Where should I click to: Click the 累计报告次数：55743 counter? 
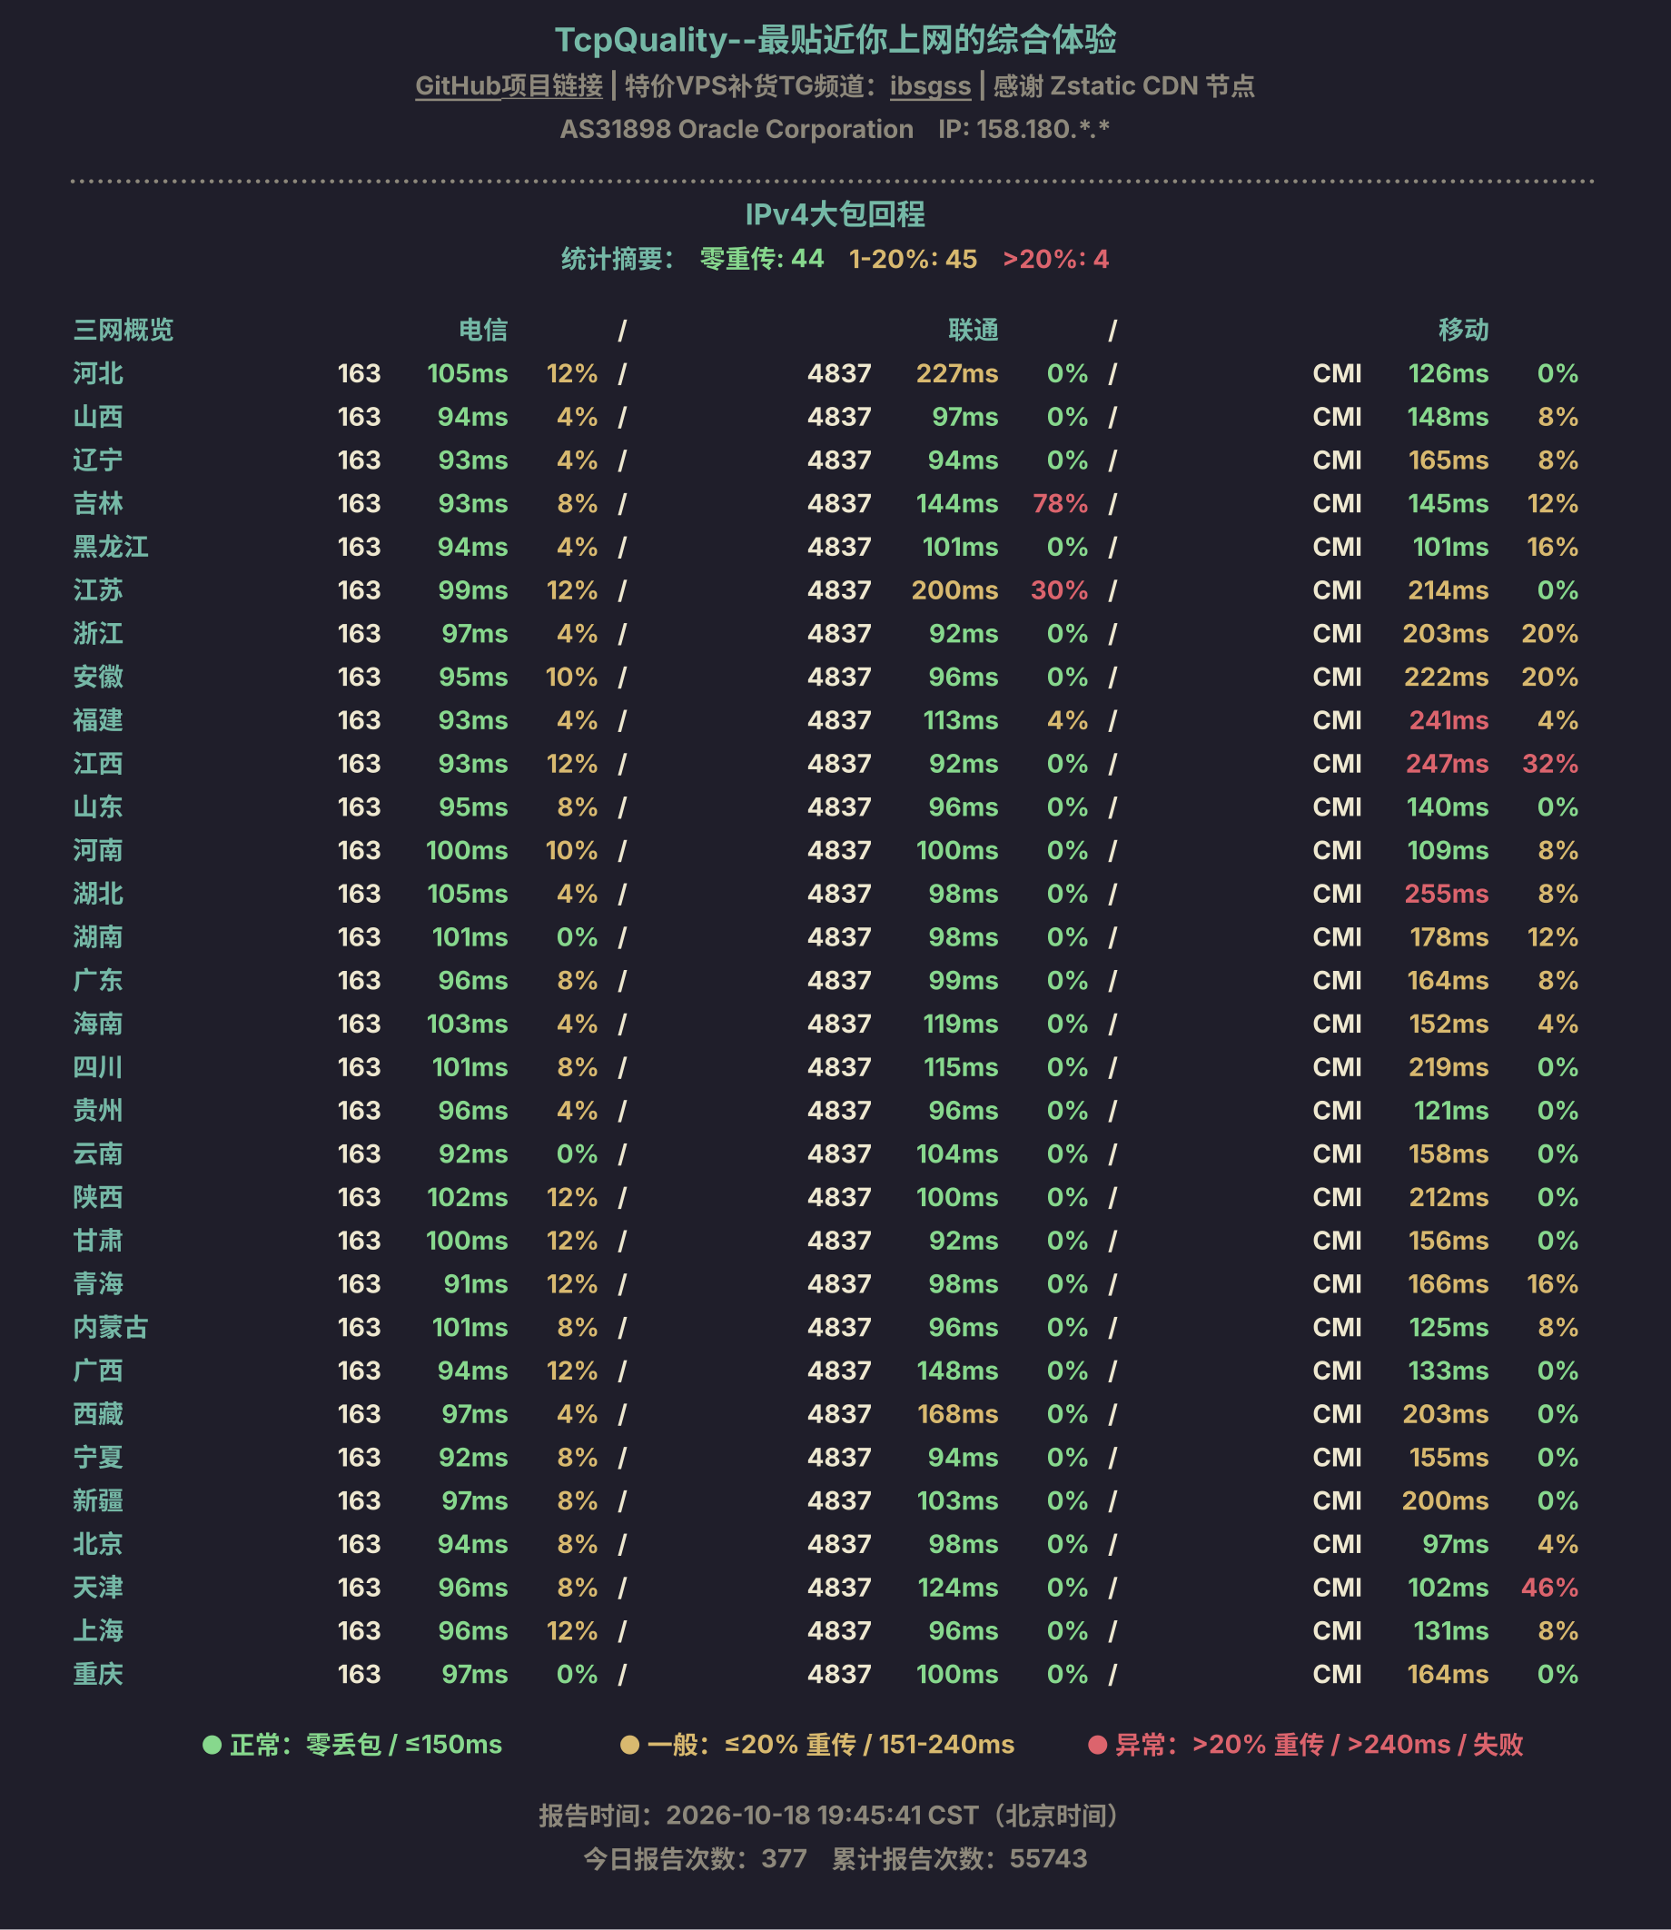[x=960, y=1859]
